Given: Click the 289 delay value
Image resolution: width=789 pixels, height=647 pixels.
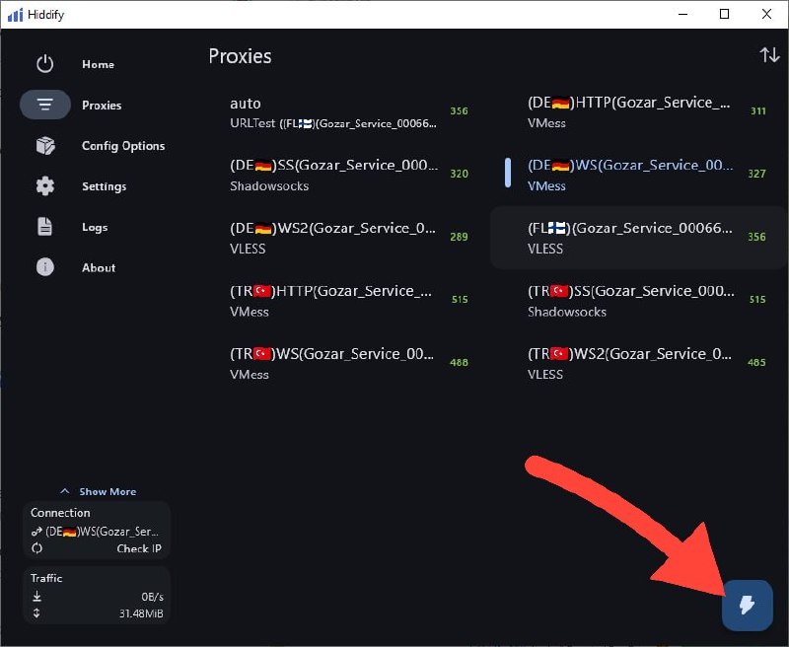Looking at the screenshot, I should click(x=459, y=237).
